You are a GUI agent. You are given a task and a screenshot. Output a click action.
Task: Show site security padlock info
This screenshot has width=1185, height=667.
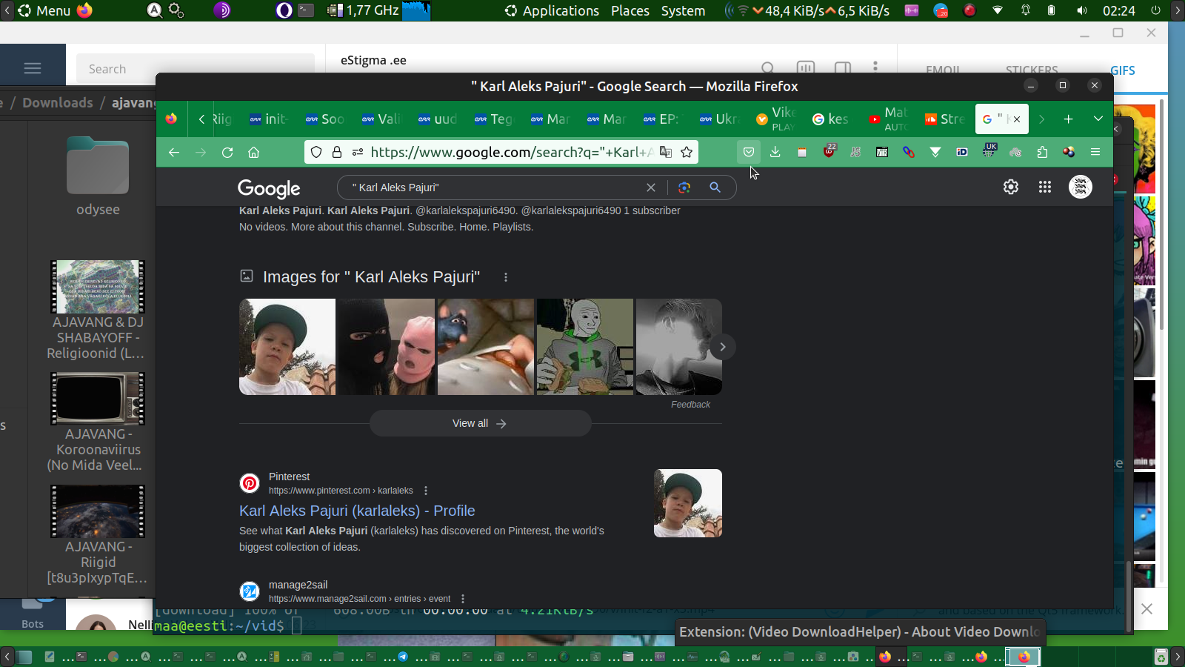(337, 152)
